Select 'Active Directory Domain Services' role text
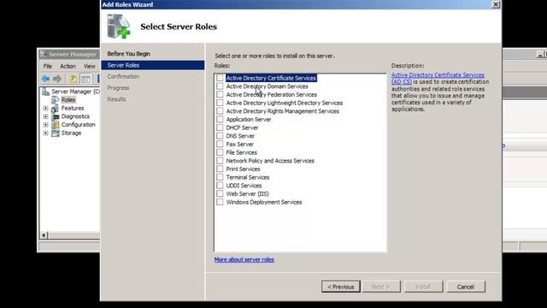This screenshot has width=547, height=308. 268,86
